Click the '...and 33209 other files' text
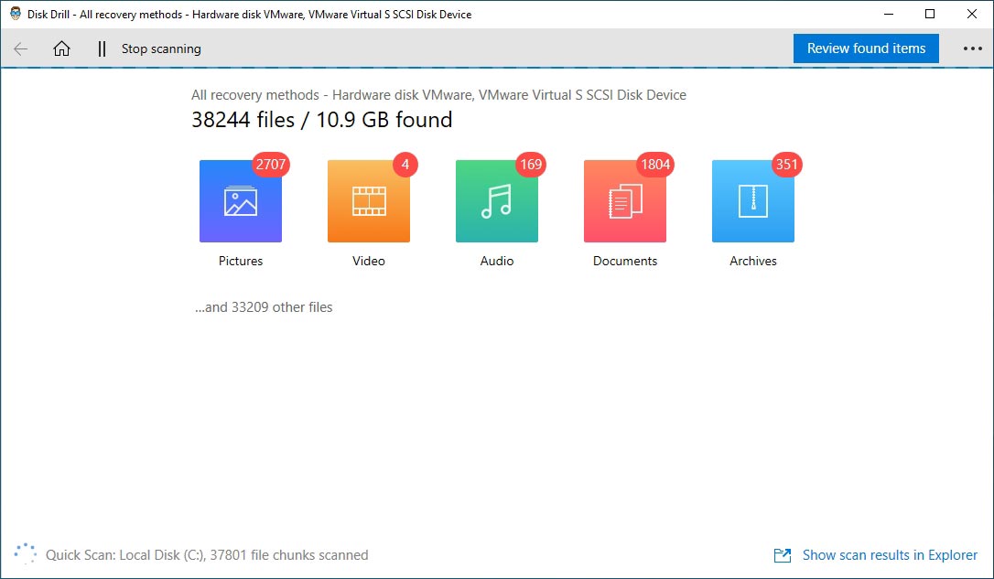This screenshot has height=579, width=994. tap(264, 307)
